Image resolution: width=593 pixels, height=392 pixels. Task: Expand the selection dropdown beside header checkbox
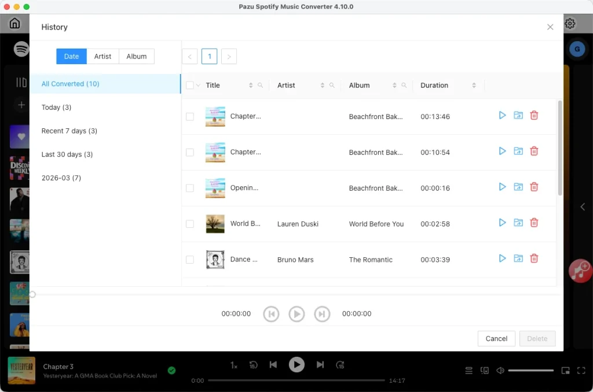198,86
